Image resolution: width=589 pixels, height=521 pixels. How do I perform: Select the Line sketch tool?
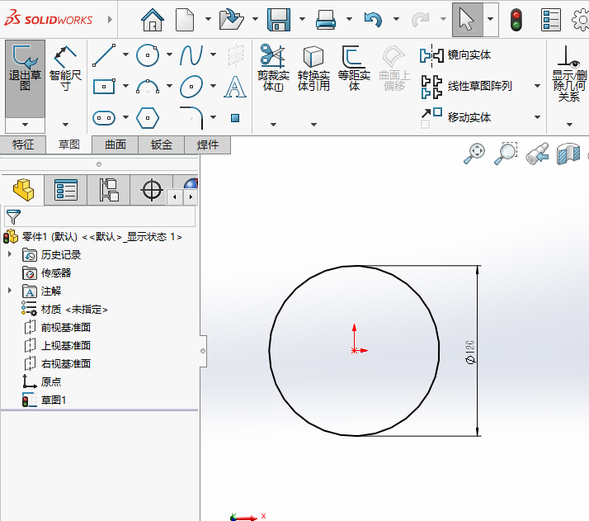click(104, 55)
